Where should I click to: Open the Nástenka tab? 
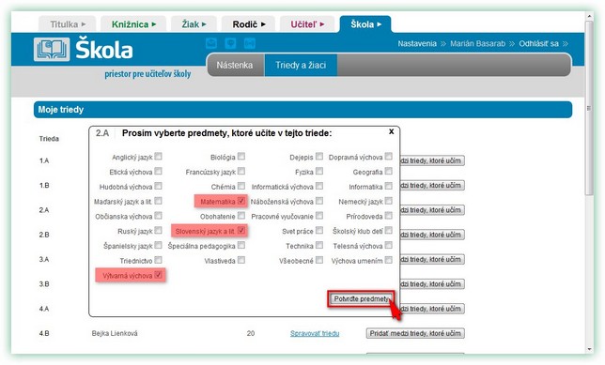tap(235, 65)
